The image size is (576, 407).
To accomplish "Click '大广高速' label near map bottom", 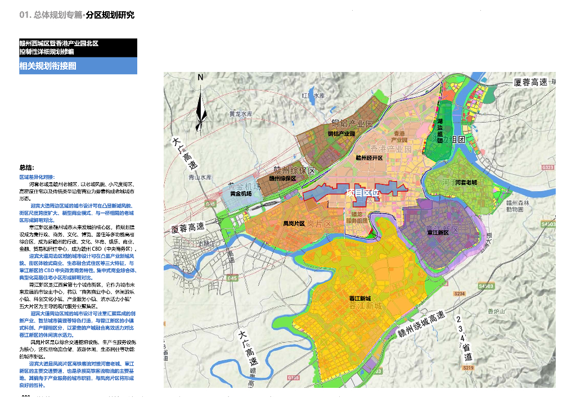I will pyautogui.click(x=248, y=347).
